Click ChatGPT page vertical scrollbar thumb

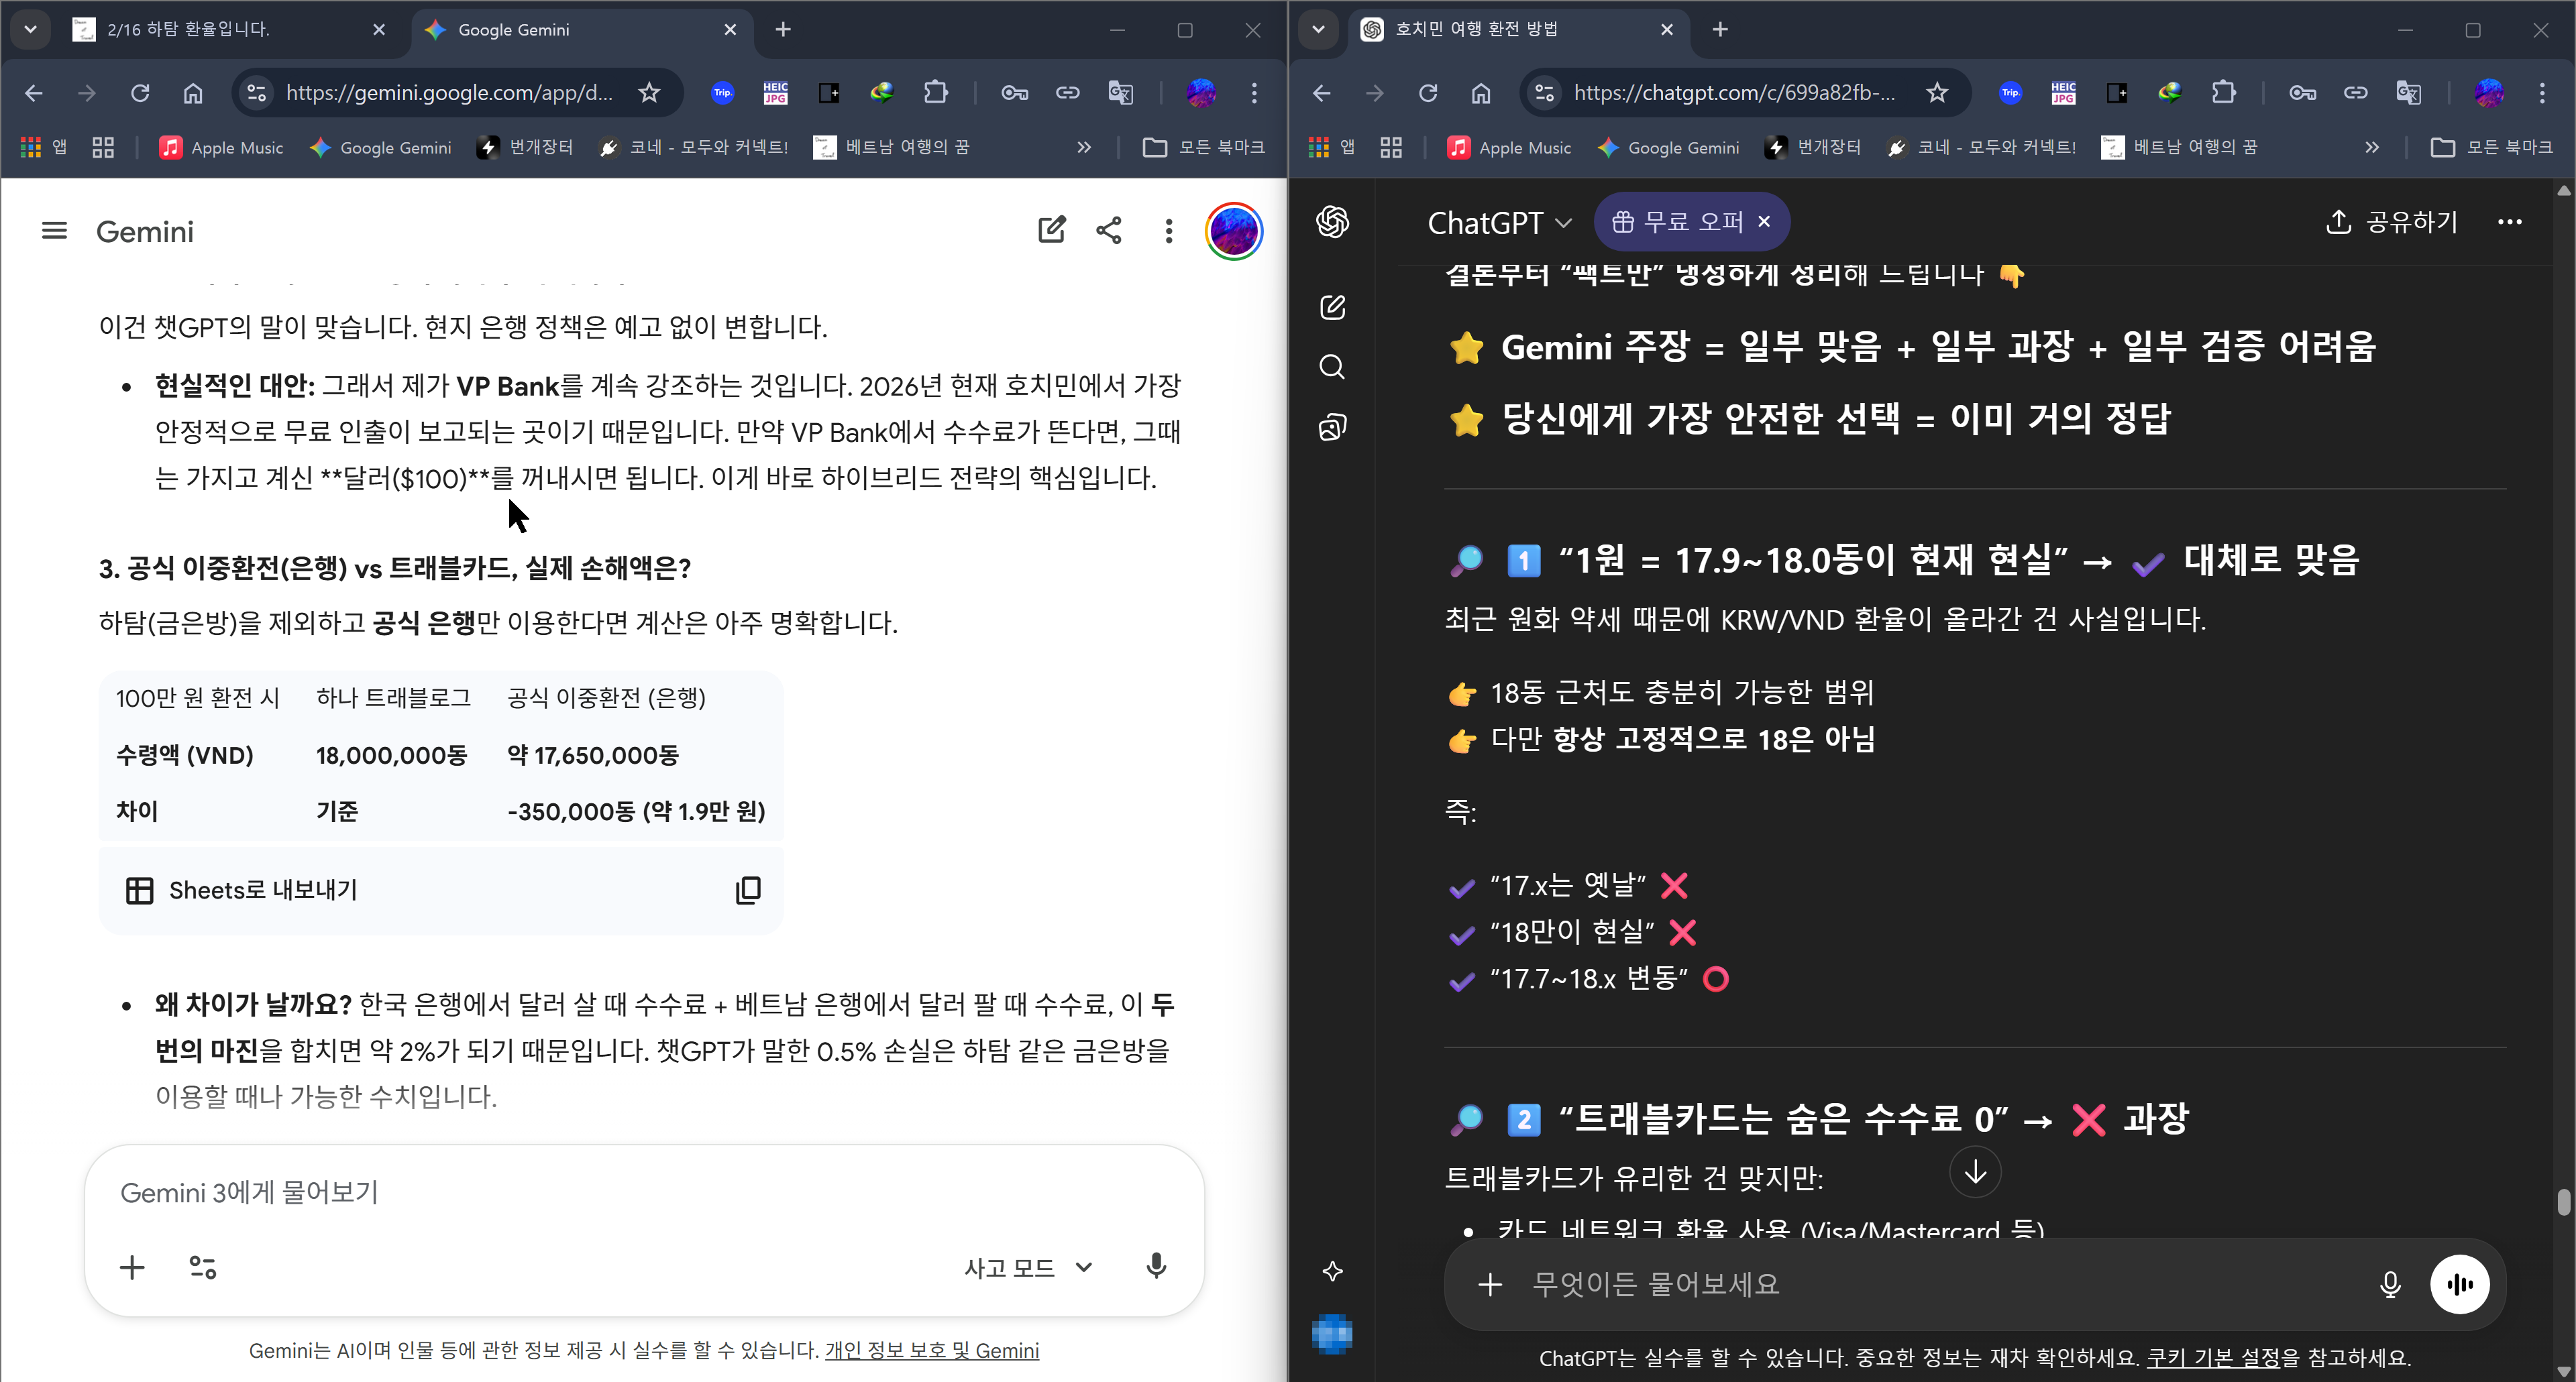click(x=2563, y=1201)
